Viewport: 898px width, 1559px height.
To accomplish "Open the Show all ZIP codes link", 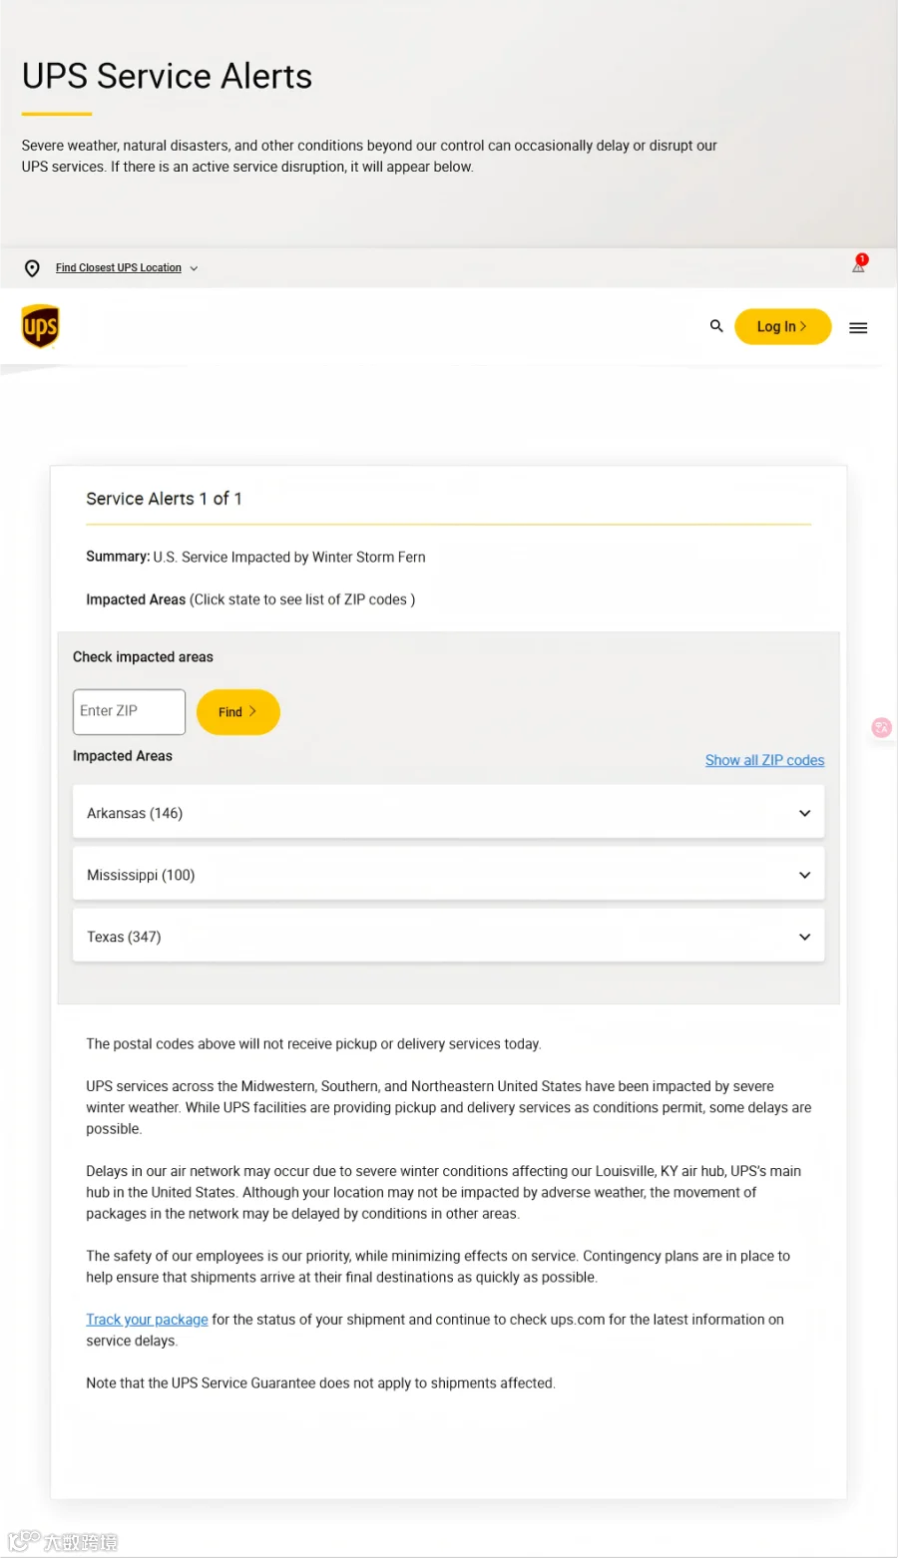I will (764, 760).
